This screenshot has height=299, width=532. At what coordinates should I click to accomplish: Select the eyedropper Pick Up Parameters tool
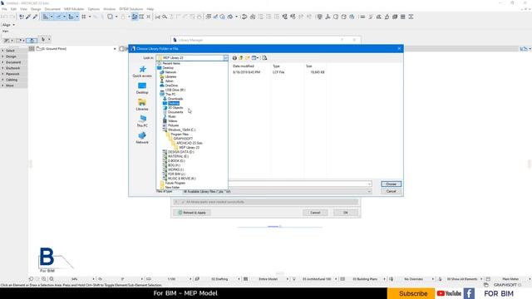tap(28, 17)
